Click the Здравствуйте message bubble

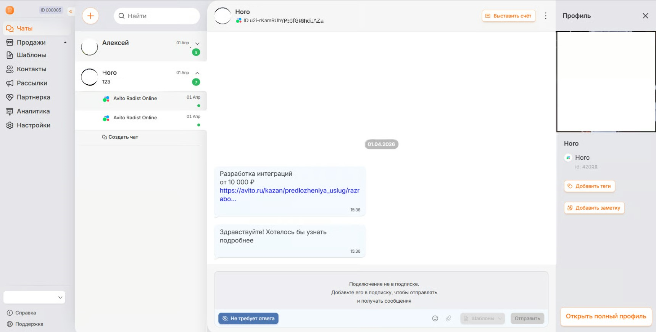[x=290, y=241]
